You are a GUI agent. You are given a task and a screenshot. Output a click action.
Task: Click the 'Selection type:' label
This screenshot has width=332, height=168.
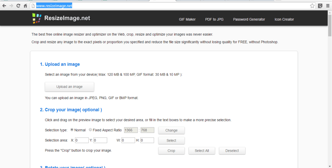[x=56, y=130]
